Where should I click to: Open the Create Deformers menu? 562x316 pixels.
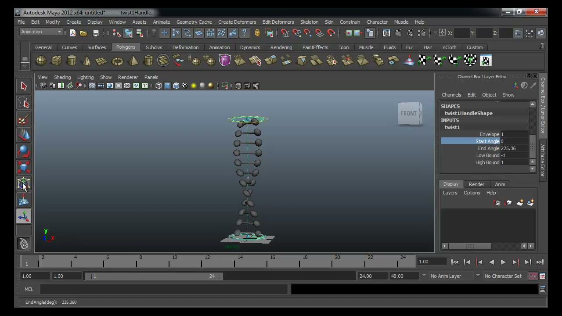click(x=237, y=22)
